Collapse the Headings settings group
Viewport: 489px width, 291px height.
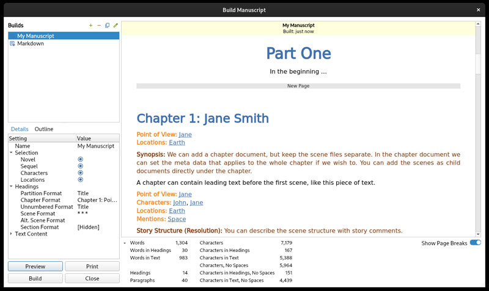point(11,187)
